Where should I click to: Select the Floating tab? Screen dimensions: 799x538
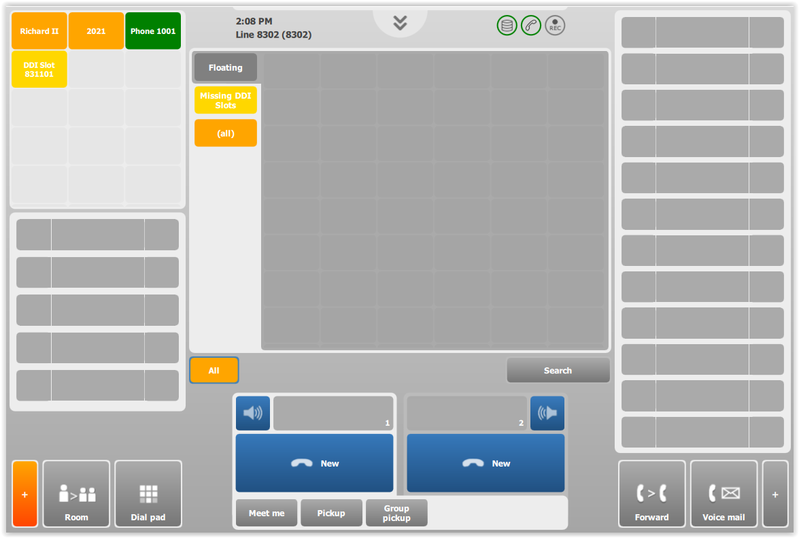point(226,67)
